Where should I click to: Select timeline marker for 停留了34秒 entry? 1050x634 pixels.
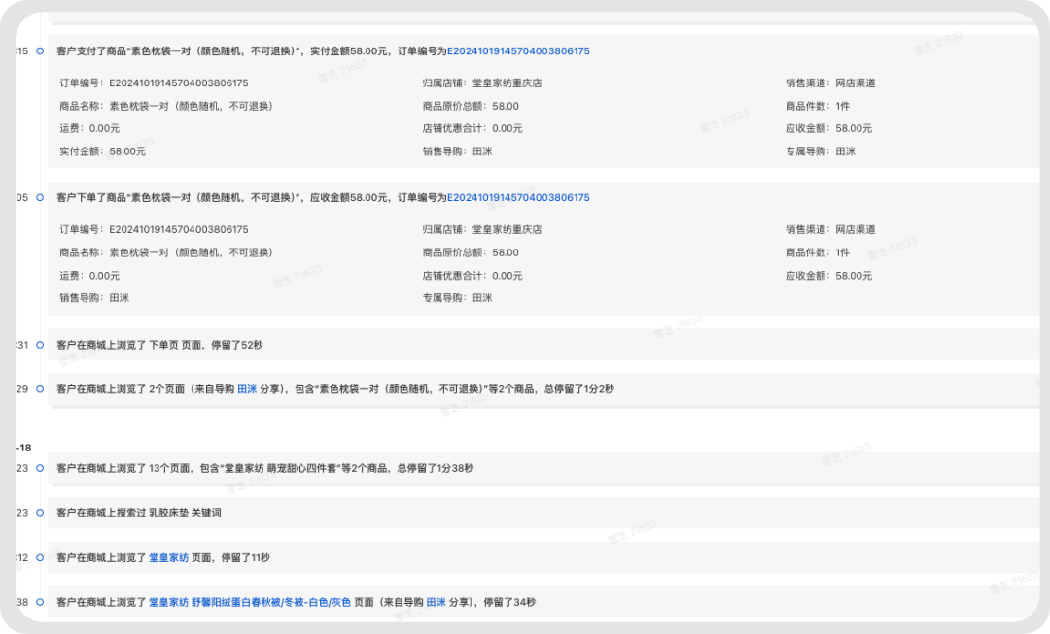pos(40,602)
